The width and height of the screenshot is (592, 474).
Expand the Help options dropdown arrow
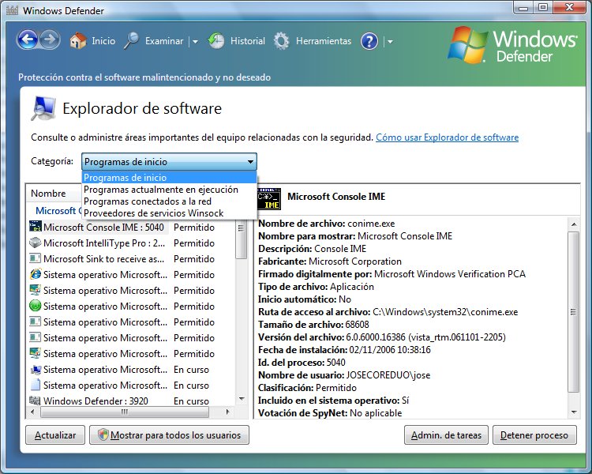click(x=390, y=42)
